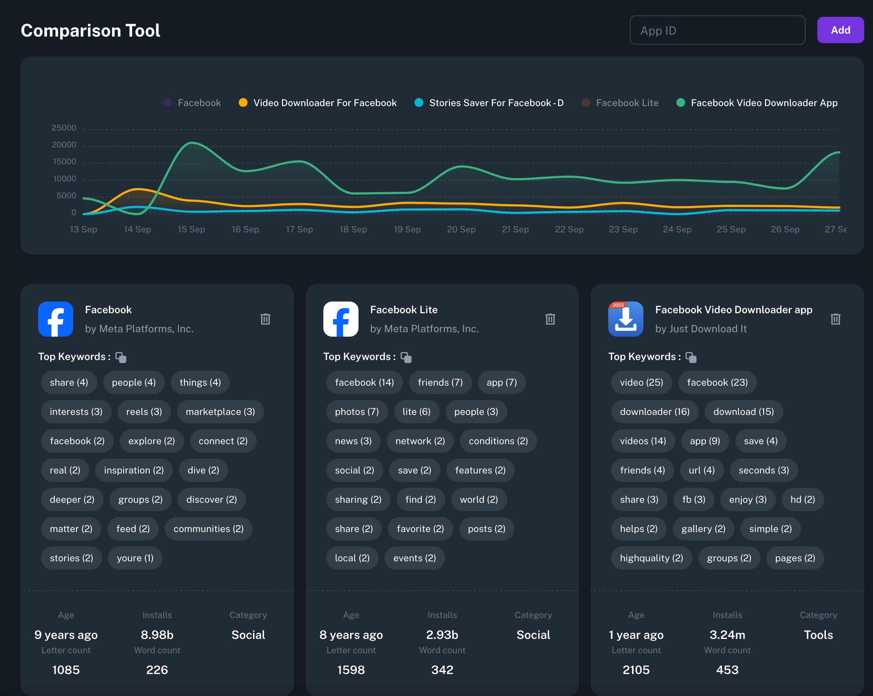
Task: Delete the Facebook Lite app card
Action: coord(550,319)
